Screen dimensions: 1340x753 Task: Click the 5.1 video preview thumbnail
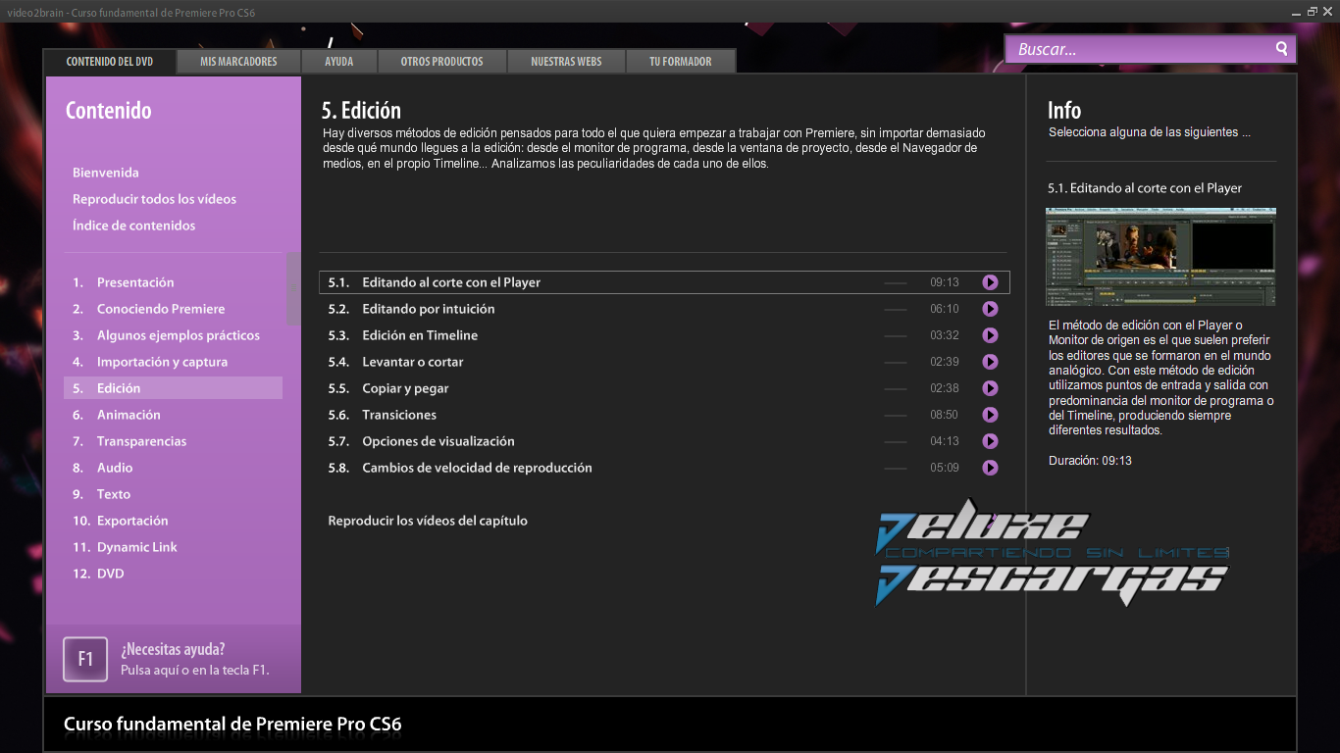point(1160,257)
